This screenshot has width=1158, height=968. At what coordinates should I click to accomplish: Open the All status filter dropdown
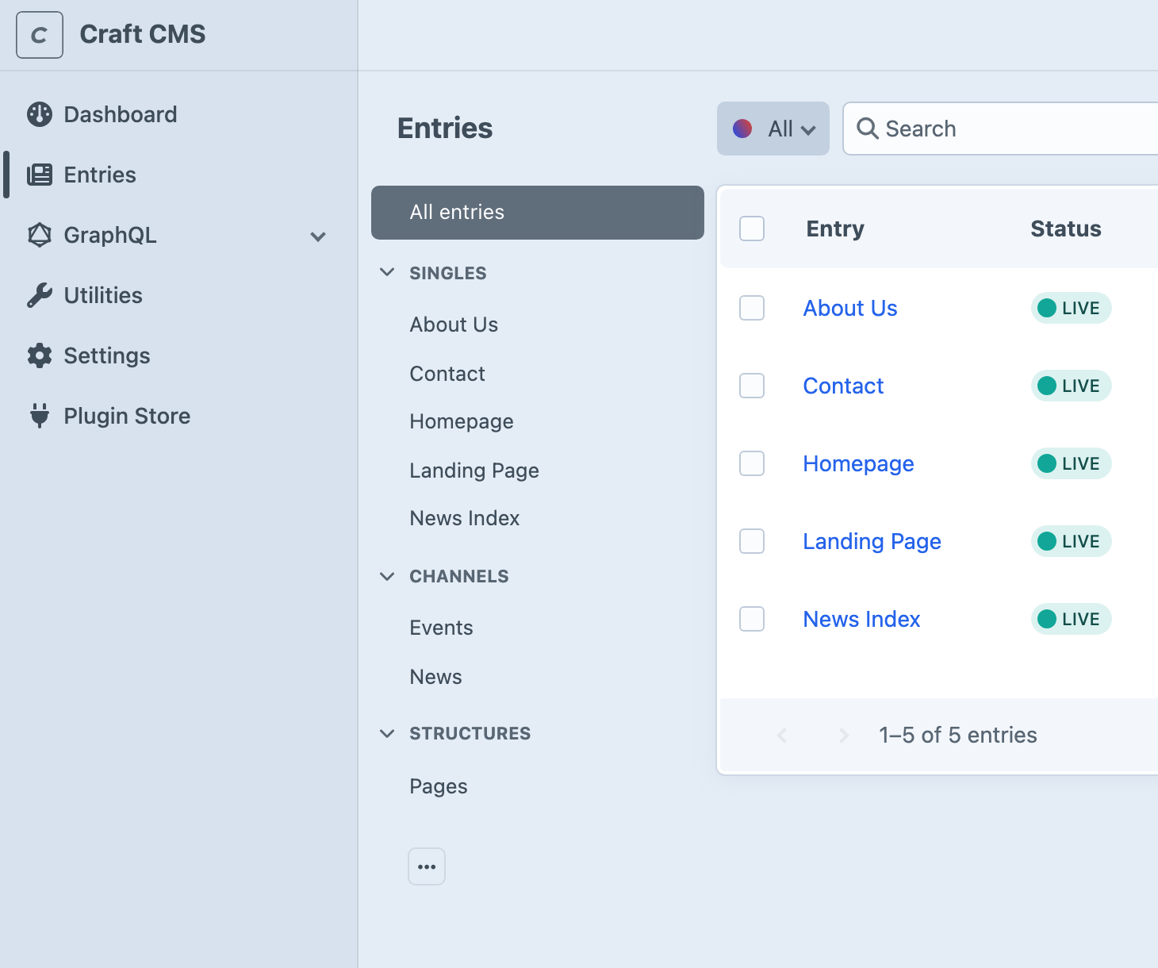(773, 129)
